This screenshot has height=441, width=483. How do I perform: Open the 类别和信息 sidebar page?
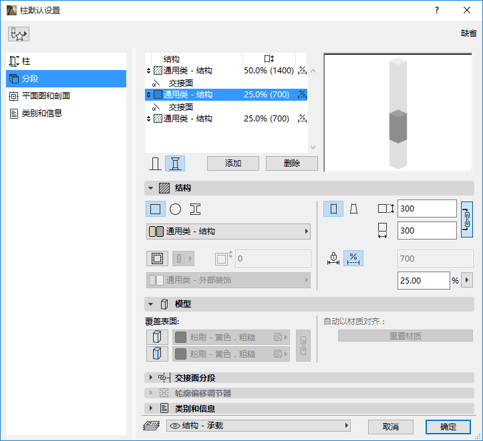[66, 113]
